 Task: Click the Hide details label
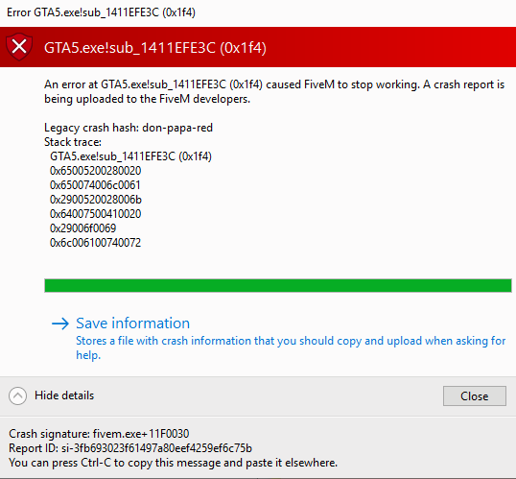(x=64, y=395)
